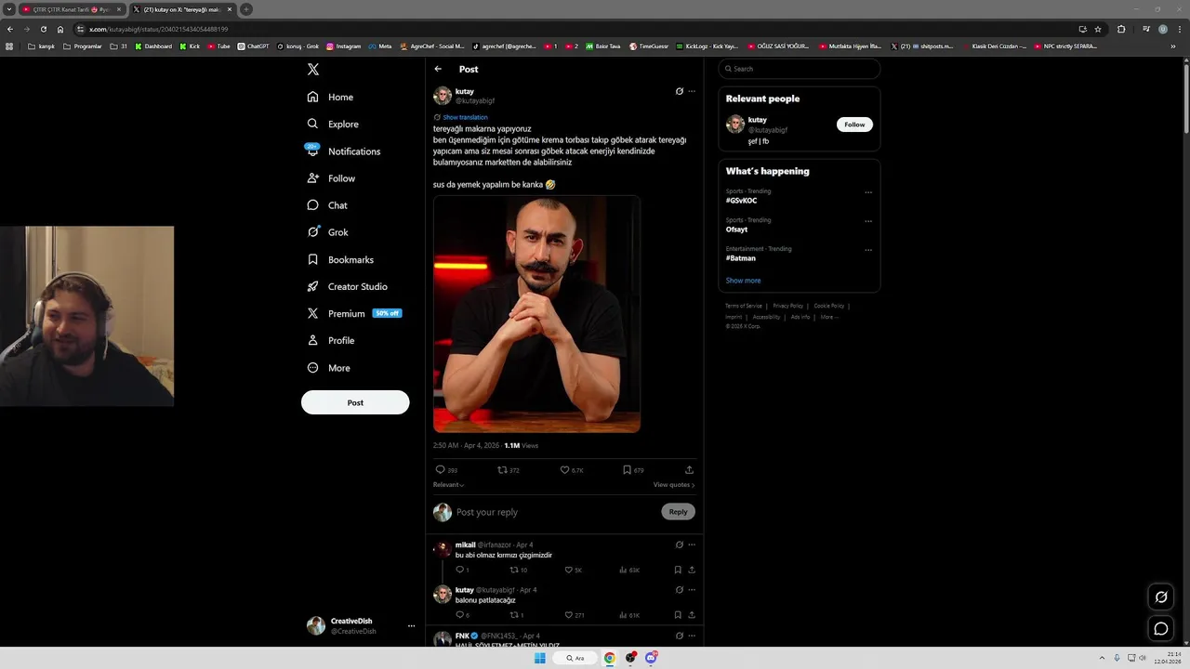
Task: Like mikail's reply with 5K likes
Action: (574, 570)
